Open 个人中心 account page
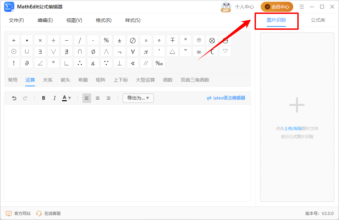The height and width of the screenshot is (220, 339). click(x=244, y=7)
